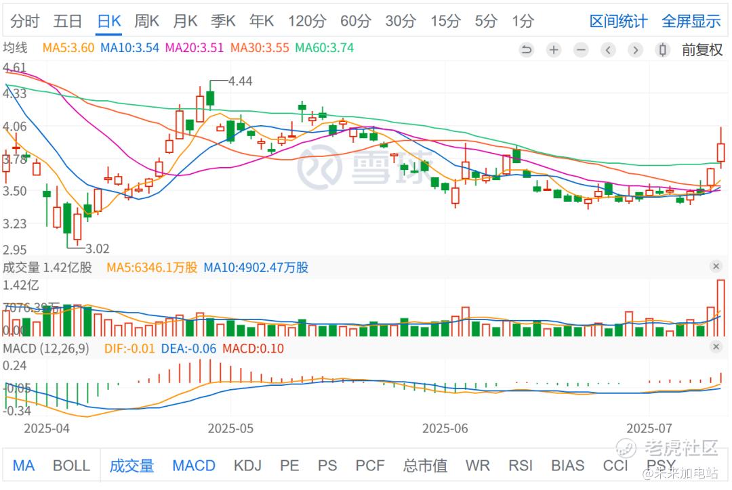The height and width of the screenshot is (490, 732).
Task: Switch to the 5分 timeframe
Action: 485,21
